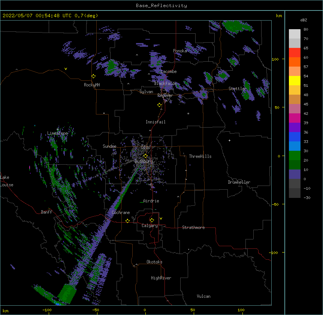Click the Limestone label
This screenshot has width=323, height=315.
coord(57,133)
